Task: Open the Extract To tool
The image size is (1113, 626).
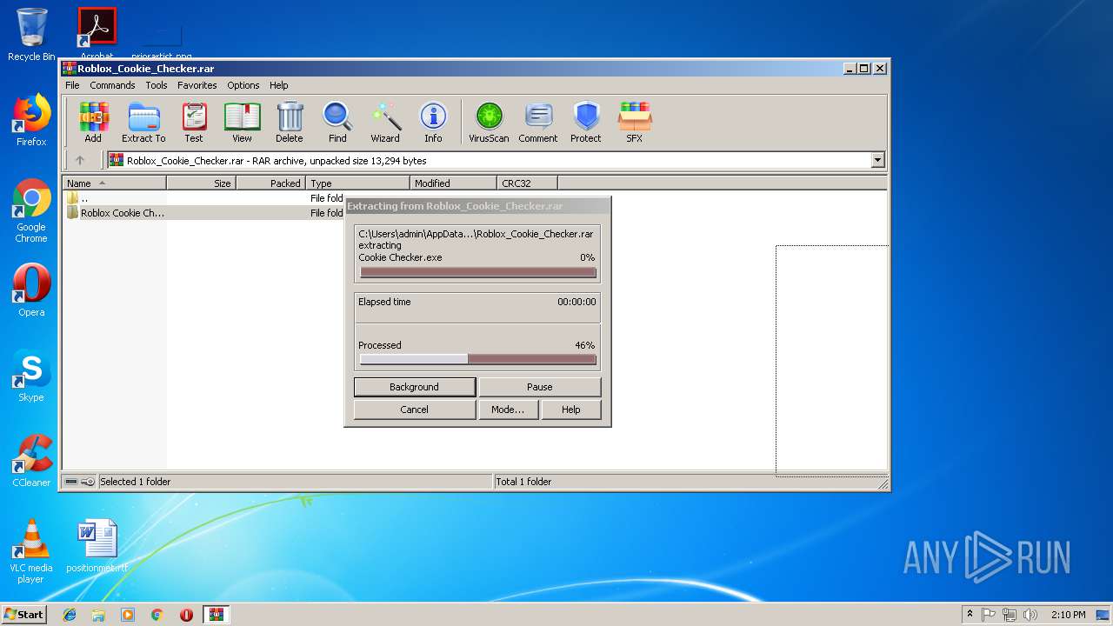Action: (x=143, y=123)
